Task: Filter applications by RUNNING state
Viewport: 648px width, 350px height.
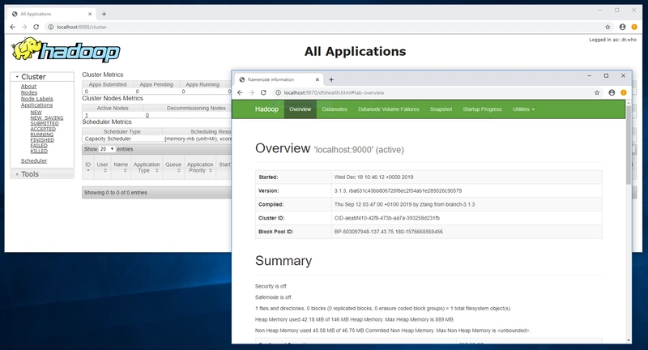Action: tap(42, 134)
